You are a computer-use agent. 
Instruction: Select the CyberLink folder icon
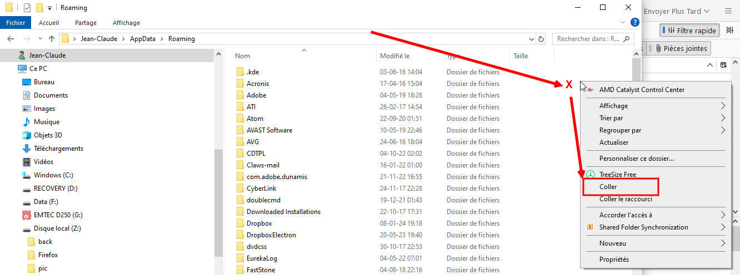click(x=240, y=189)
